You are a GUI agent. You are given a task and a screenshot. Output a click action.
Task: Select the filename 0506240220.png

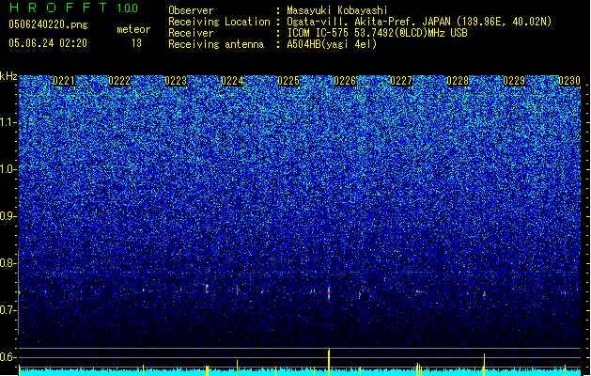click(x=48, y=25)
